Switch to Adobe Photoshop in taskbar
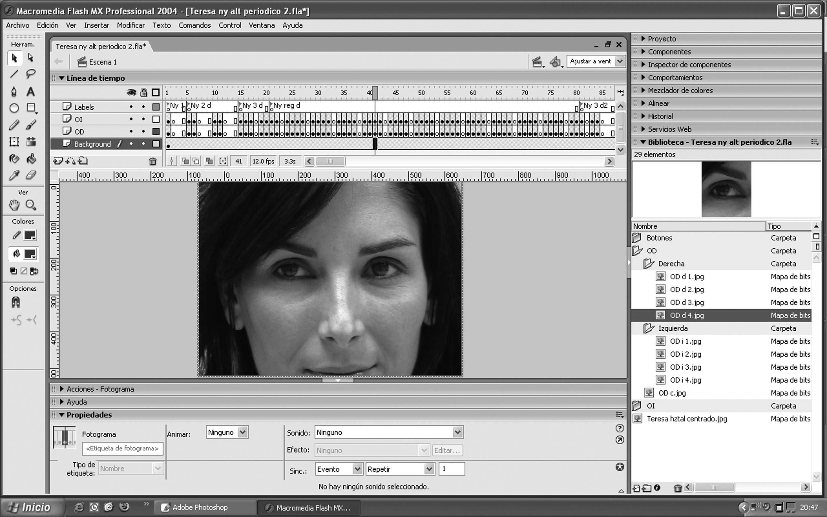Screen dimensions: 827x517 click(200, 507)
